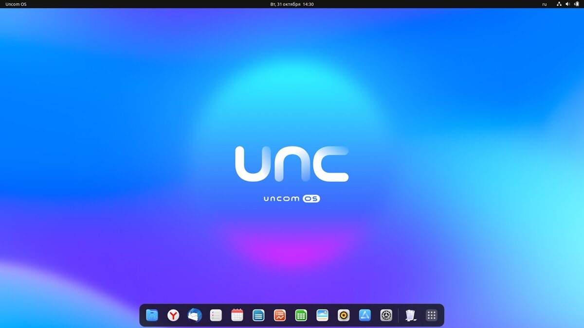Open the Files manager from the dock
Viewport: 584px width, 328px height.
(152, 315)
